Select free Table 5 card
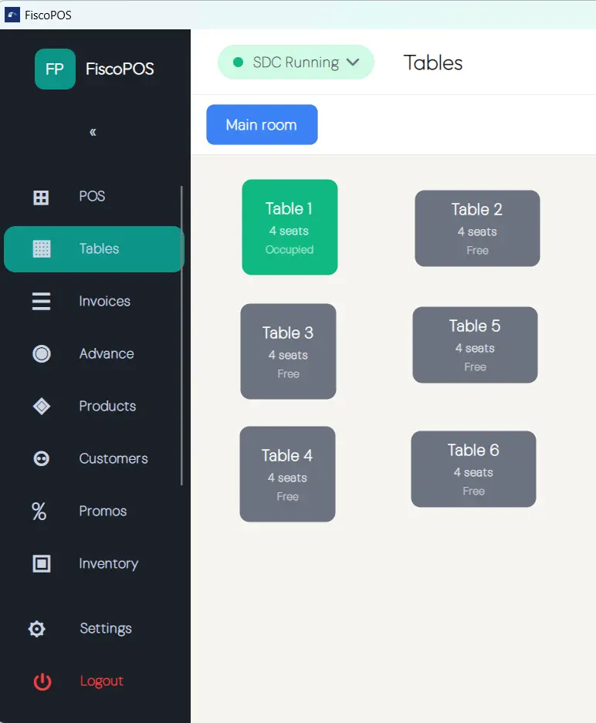The height and width of the screenshot is (723, 596). point(475,345)
